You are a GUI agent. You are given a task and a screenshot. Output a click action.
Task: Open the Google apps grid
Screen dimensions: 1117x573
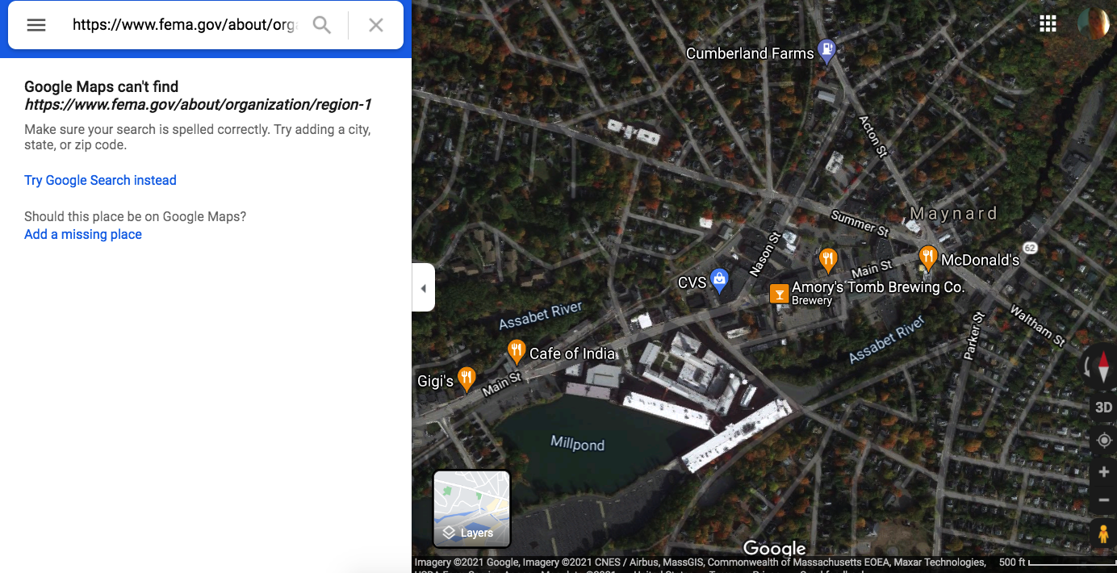click(1048, 23)
